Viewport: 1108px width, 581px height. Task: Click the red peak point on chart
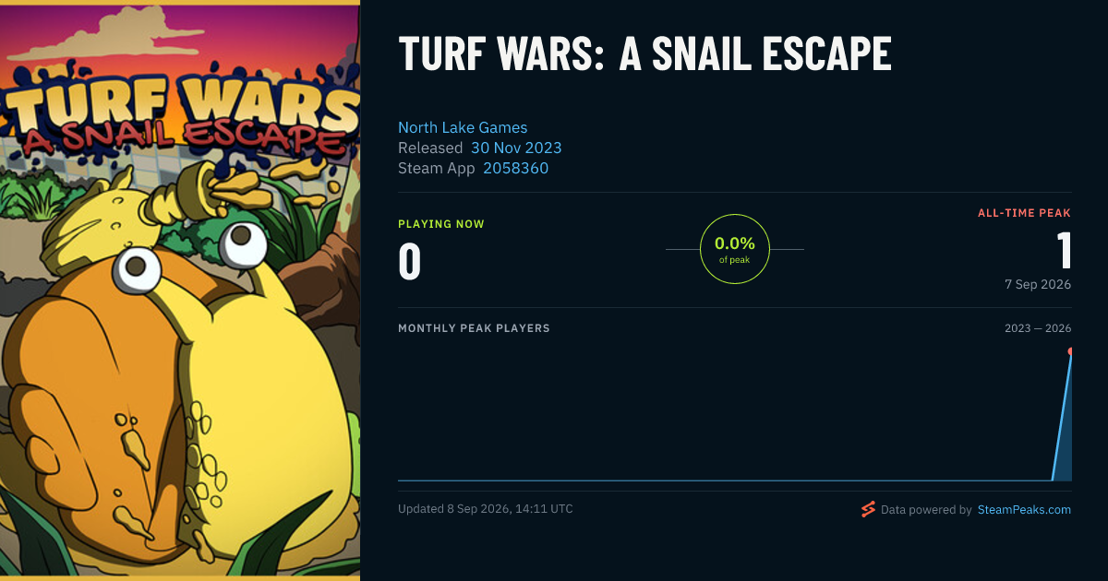1070,351
